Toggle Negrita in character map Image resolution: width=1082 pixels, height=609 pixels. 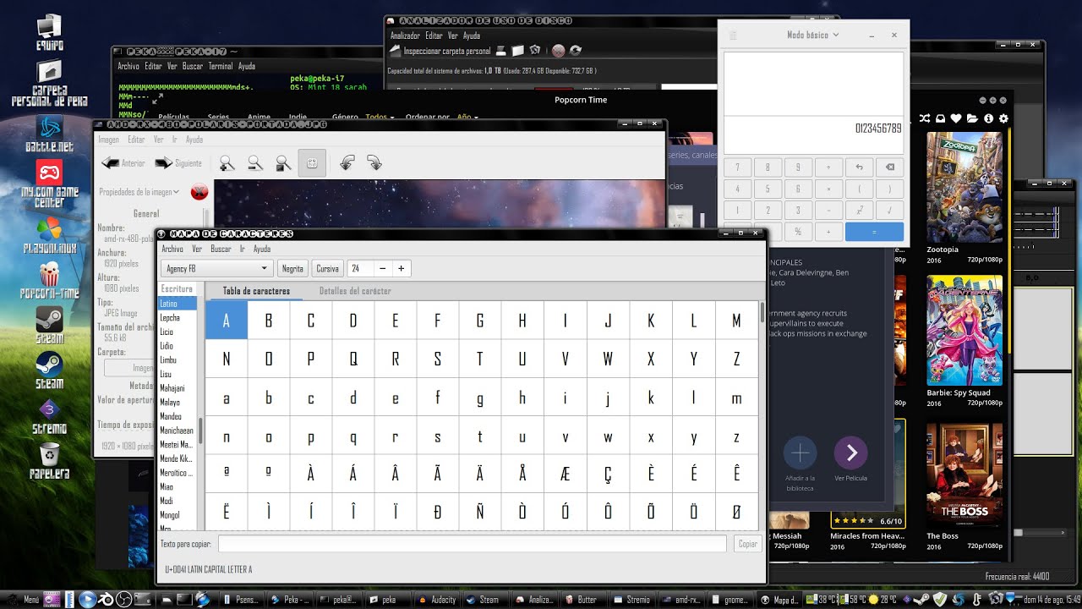tap(292, 268)
